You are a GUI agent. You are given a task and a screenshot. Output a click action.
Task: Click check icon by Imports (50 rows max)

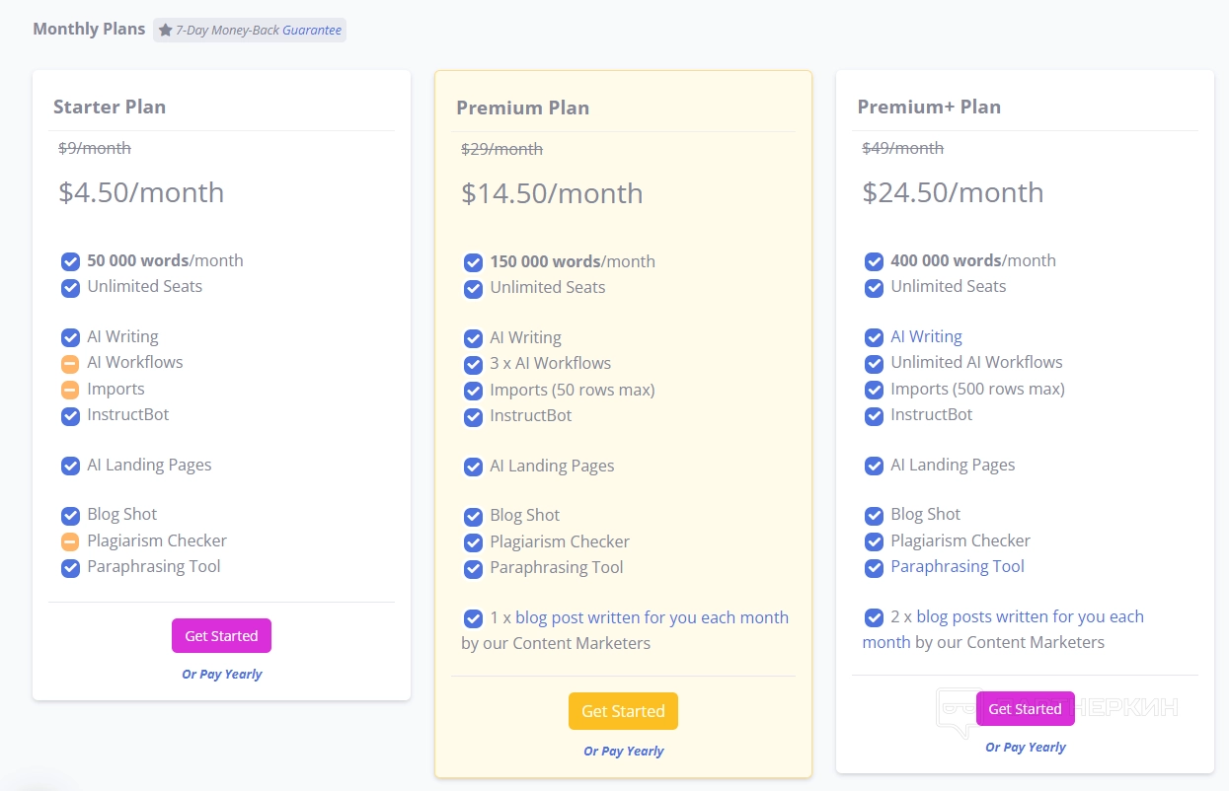click(x=473, y=391)
